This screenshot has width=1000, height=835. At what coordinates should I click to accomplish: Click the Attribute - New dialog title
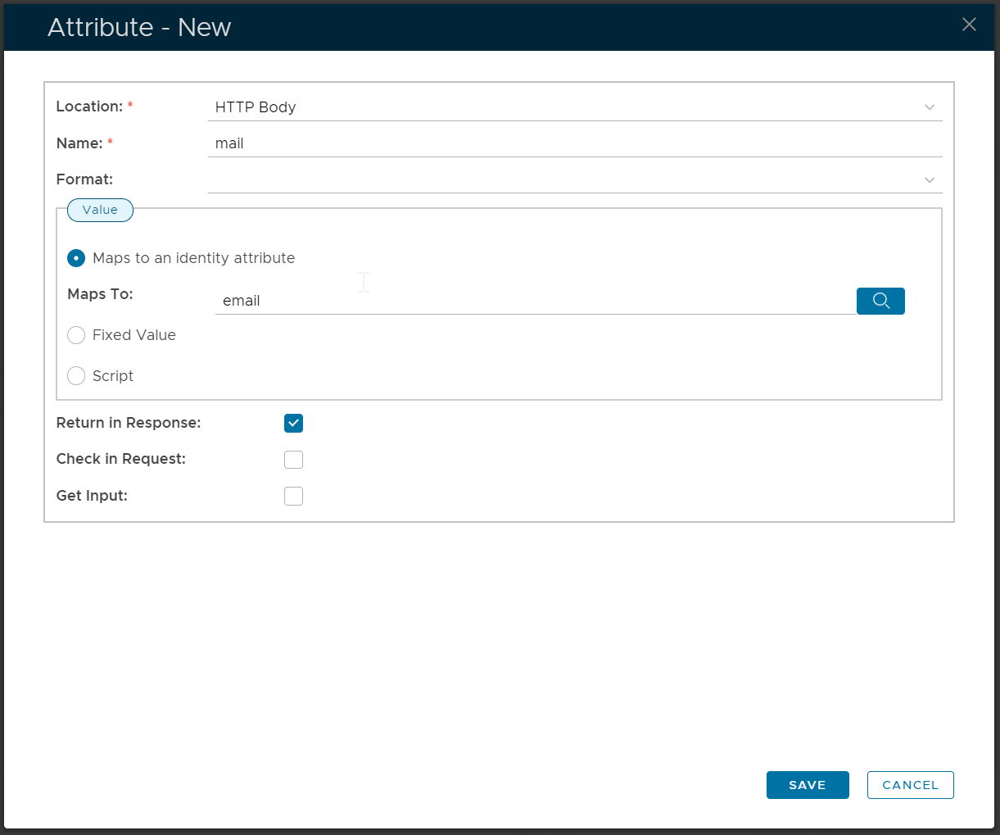tap(139, 27)
